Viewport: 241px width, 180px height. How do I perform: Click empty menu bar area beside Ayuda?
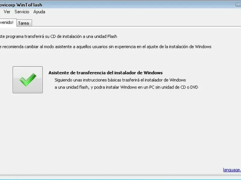pos(138,12)
